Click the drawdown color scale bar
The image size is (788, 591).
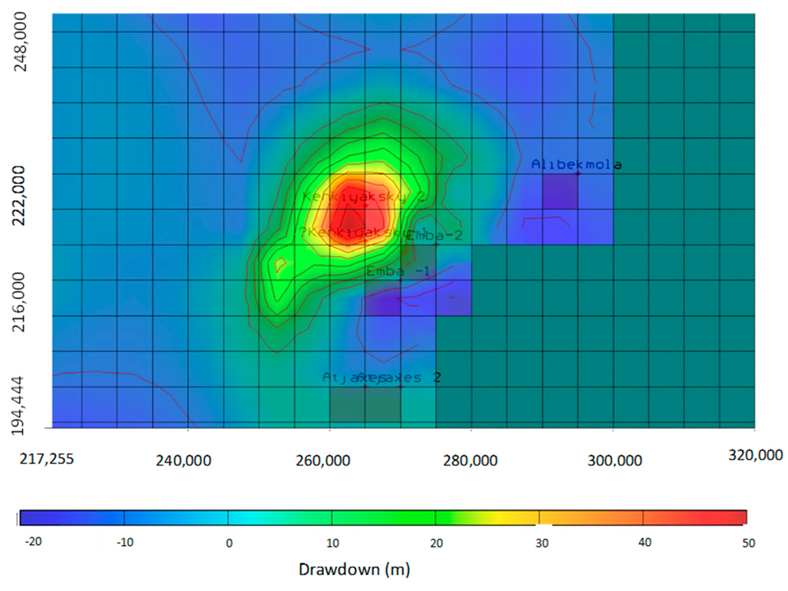coord(383,518)
